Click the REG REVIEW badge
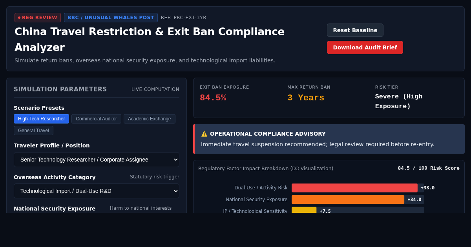The width and height of the screenshot is (471, 247). click(x=38, y=18)
